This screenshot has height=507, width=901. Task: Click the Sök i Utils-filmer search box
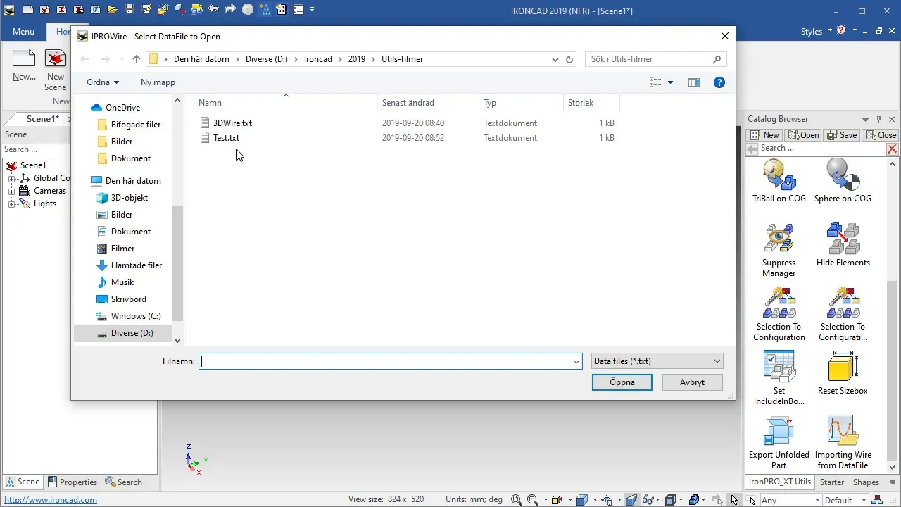[655, 59]
